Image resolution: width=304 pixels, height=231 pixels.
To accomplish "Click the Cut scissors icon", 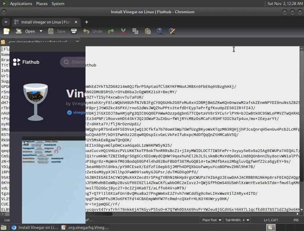I will (123, 31).
